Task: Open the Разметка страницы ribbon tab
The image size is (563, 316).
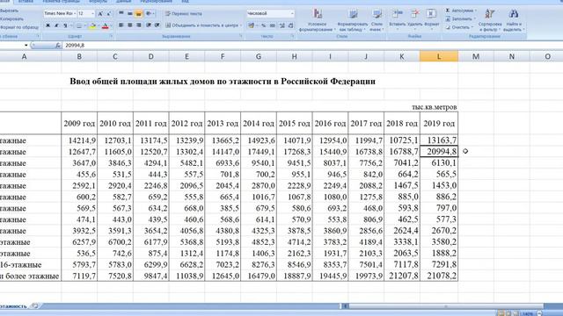Action: click(61, 2)
